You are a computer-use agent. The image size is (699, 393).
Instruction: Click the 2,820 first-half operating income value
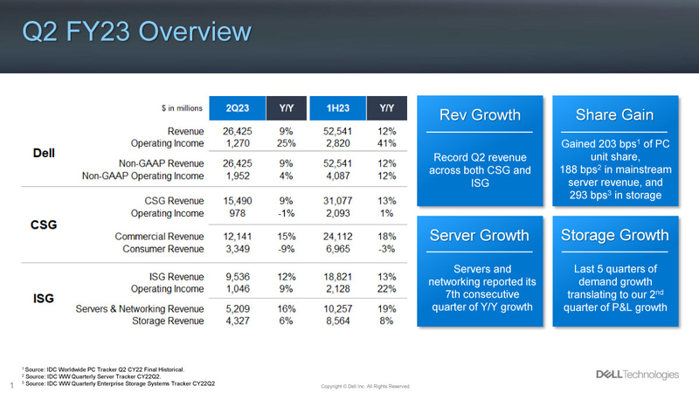tap(338, 143)
